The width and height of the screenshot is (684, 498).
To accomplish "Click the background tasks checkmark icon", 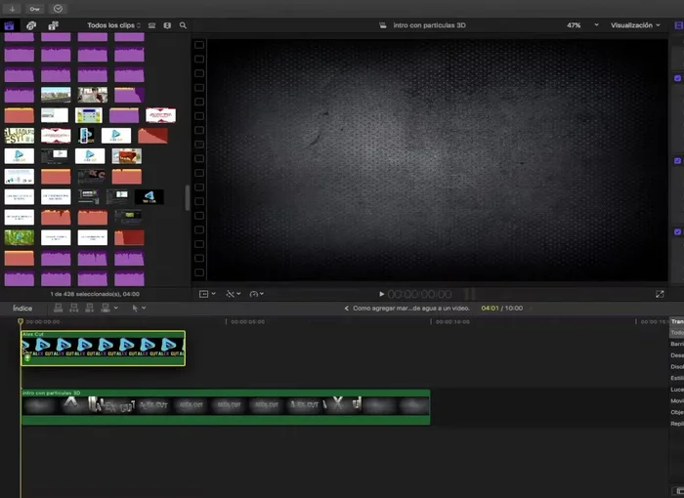I will (x=58, y=8).
